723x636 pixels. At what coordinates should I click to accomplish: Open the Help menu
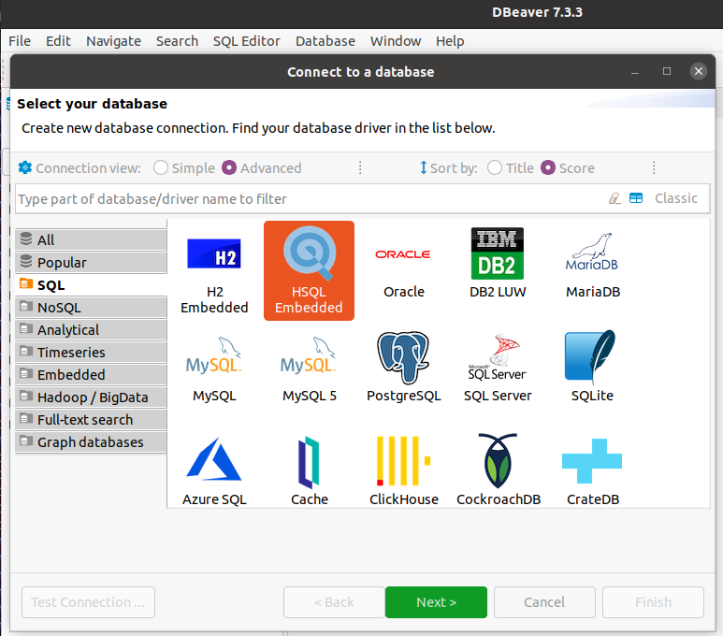[x=450, y=41]
